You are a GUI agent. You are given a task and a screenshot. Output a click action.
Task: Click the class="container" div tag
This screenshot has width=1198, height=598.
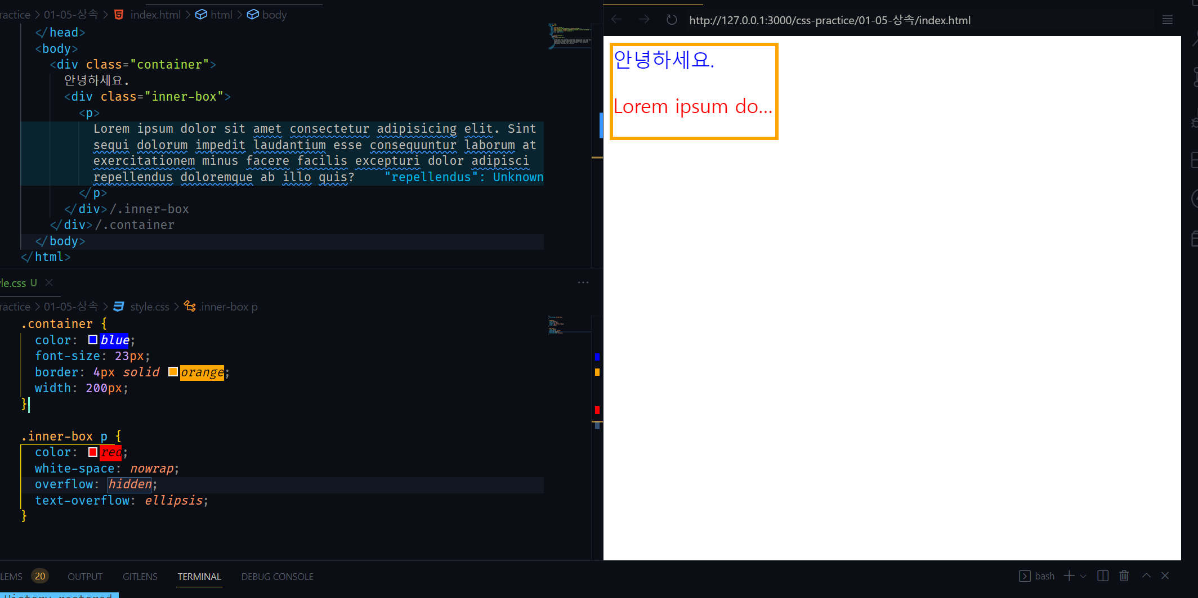(133, 65)
